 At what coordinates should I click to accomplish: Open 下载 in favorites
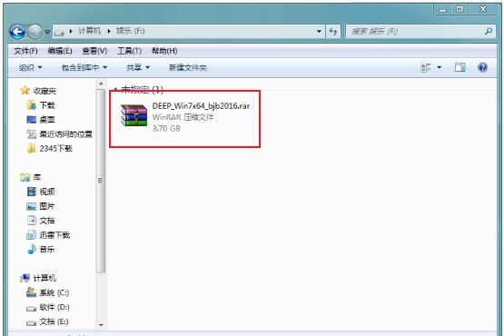click(x=47, y=105)
